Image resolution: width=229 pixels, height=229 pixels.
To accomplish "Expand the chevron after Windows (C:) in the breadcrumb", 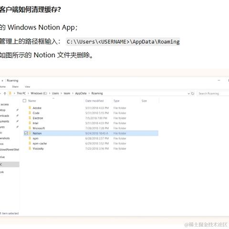I will (x=50, y=94).
